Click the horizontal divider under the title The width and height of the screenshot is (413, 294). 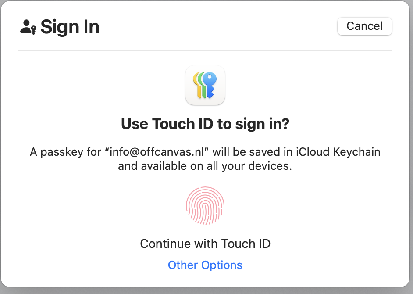click(x=205, y=50)
